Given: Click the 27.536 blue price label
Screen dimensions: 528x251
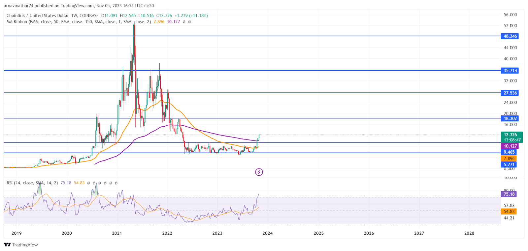Looking at the screenshot, I should coord(510,93).
